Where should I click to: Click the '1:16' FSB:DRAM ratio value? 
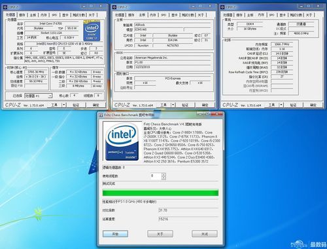coord(282,48)
